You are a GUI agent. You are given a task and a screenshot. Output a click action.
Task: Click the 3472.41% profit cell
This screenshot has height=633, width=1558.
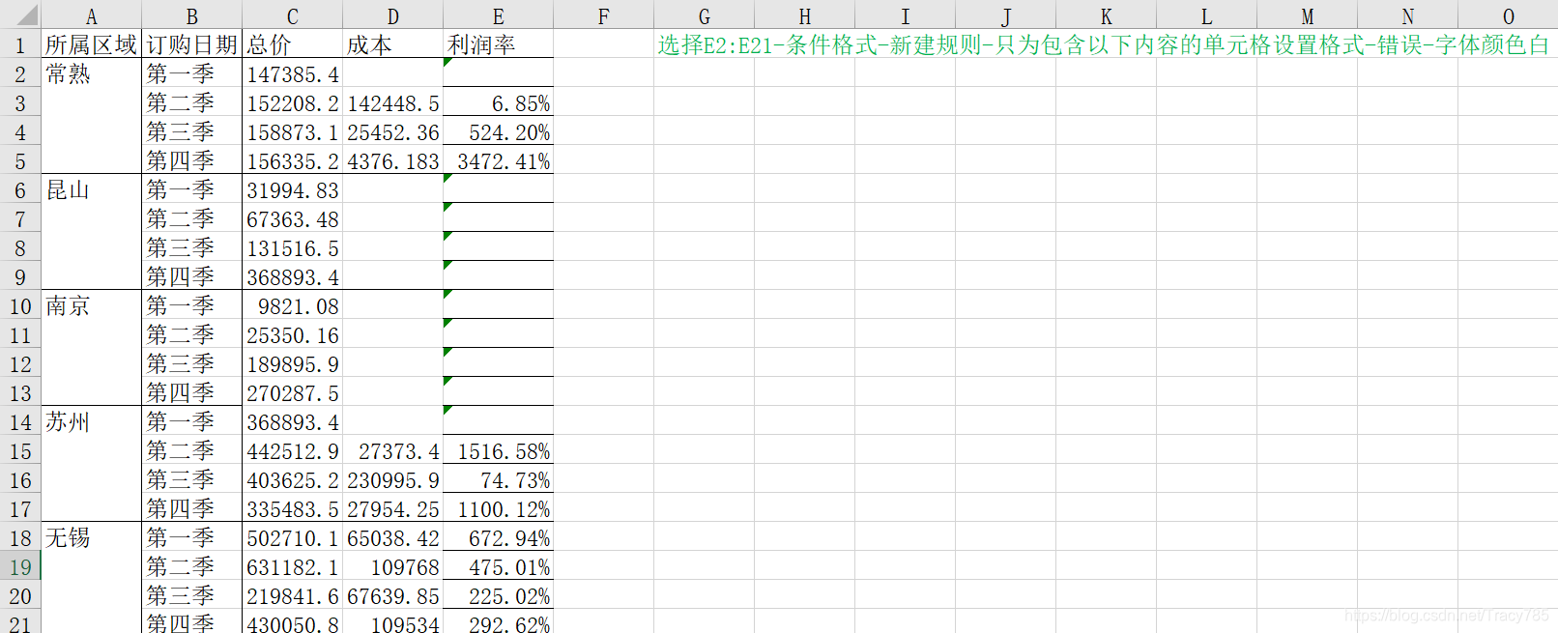pos(498,160)
